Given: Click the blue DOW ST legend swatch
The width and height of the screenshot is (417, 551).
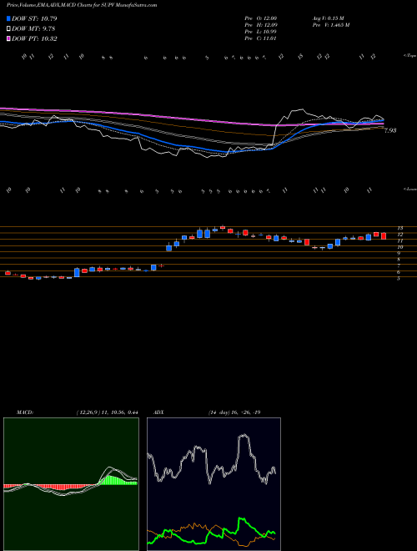Looking at the screenshot, I should [x=9, y=18].
